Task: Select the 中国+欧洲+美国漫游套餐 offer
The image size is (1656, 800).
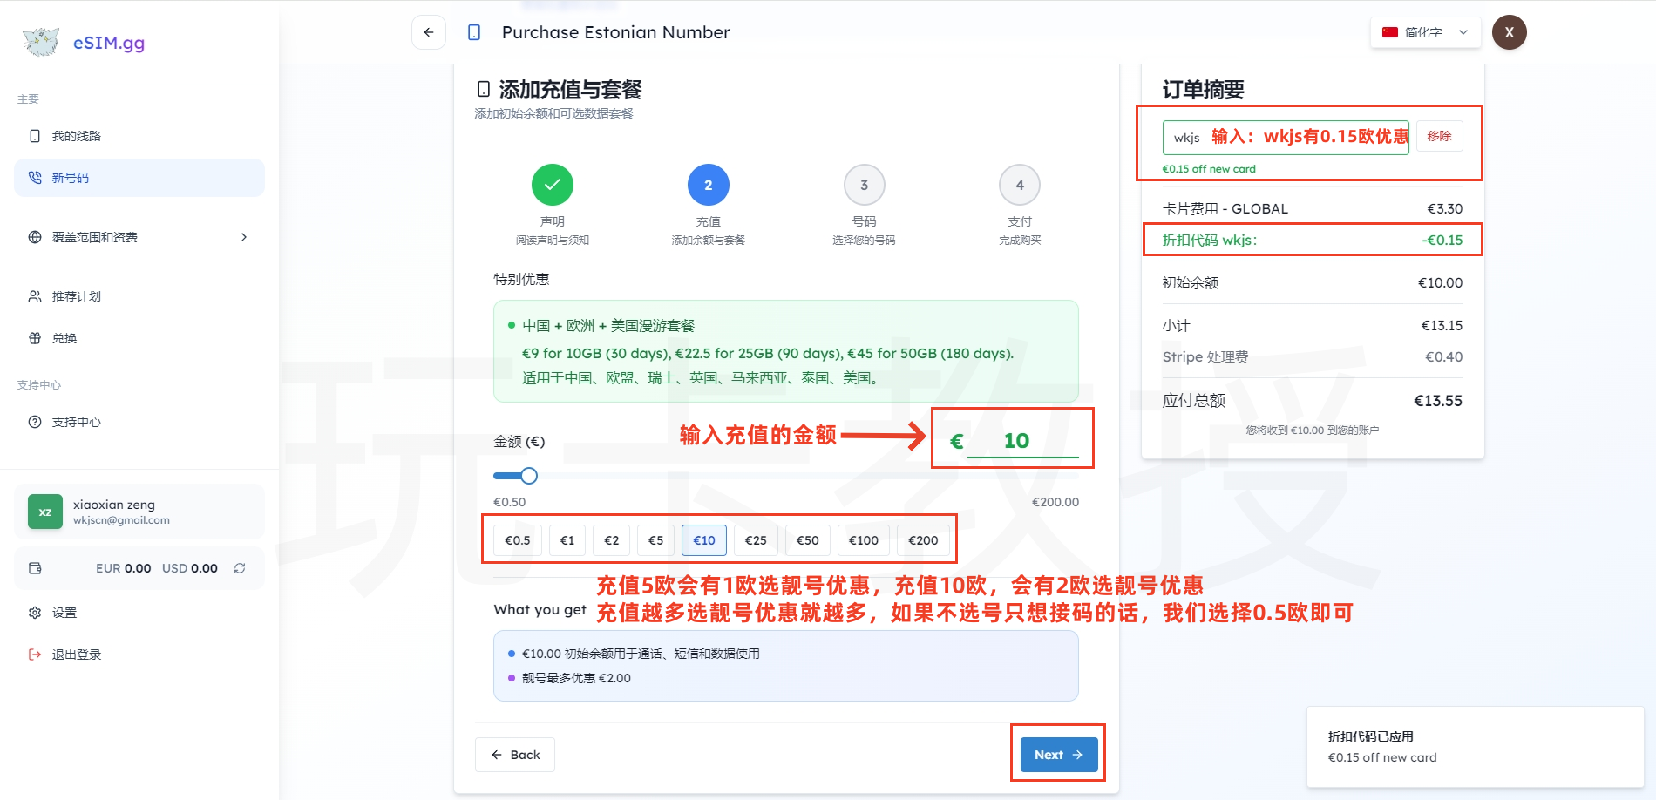Action: click(786, 351)
